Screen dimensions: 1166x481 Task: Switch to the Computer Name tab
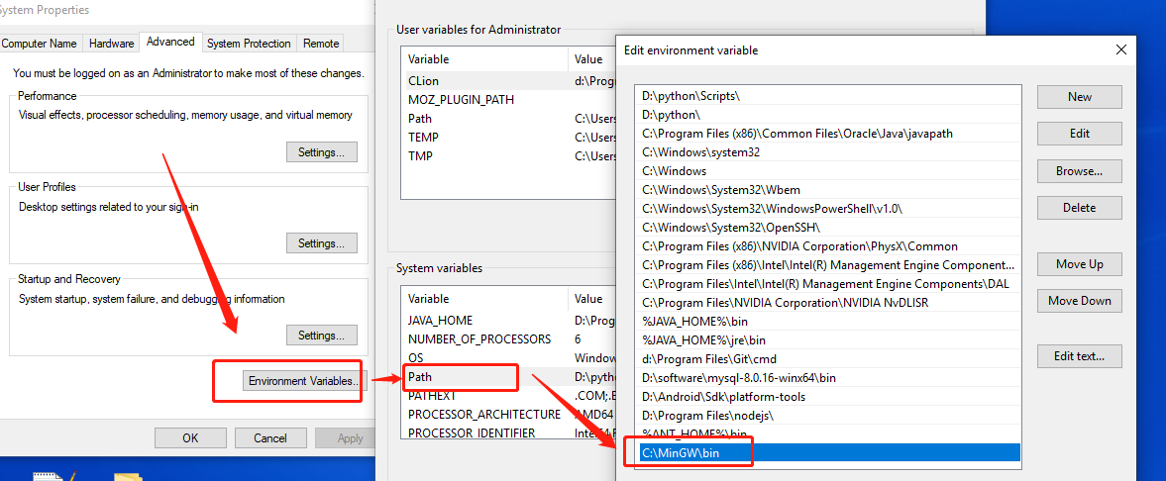click(x=41, y=44)
